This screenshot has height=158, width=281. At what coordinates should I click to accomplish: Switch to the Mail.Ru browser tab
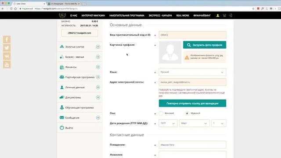tap(64, 4)
